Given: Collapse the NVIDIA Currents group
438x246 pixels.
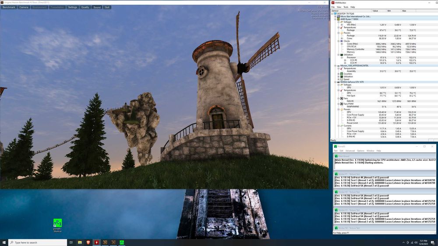Looking at the screenshot, I should click(339, 126).
